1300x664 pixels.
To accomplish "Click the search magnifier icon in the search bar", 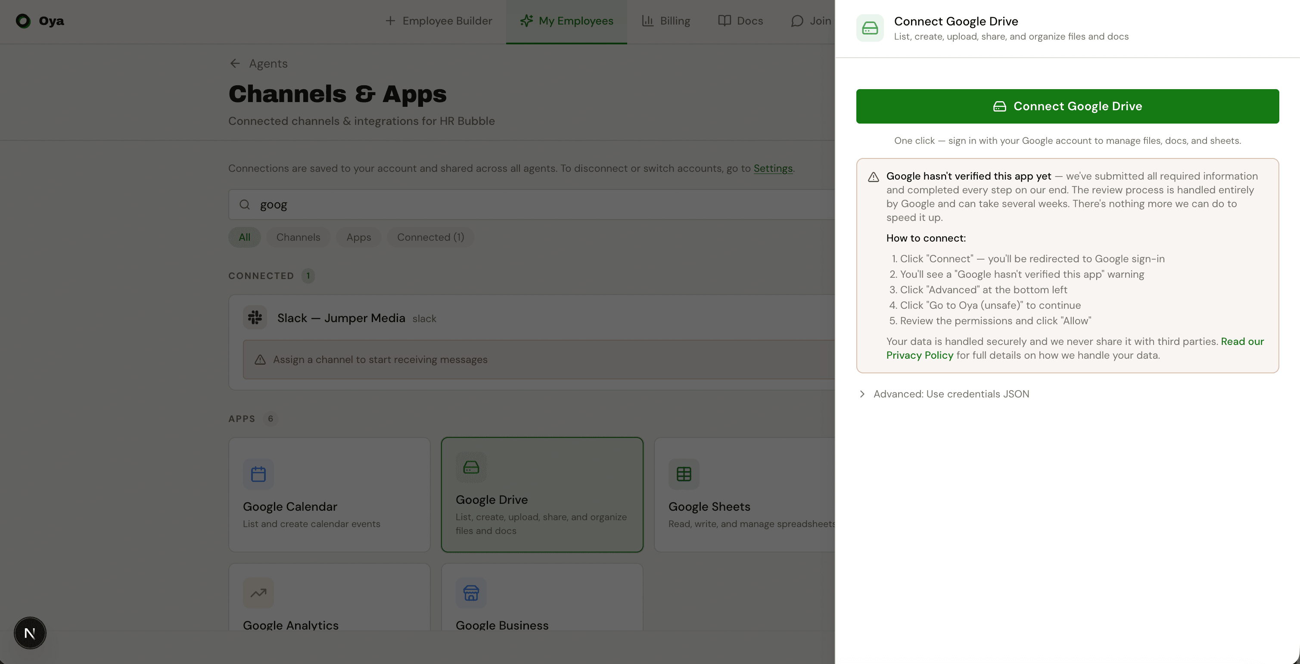I will pos(245,205).
